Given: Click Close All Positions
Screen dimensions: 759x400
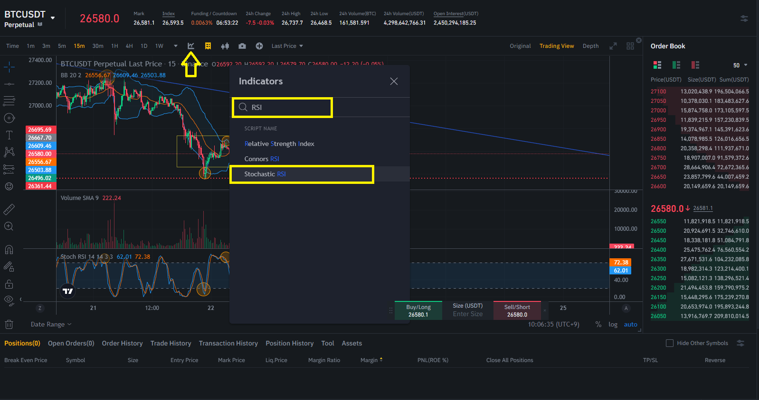Looking at the screenshot, I should point(510,360).
